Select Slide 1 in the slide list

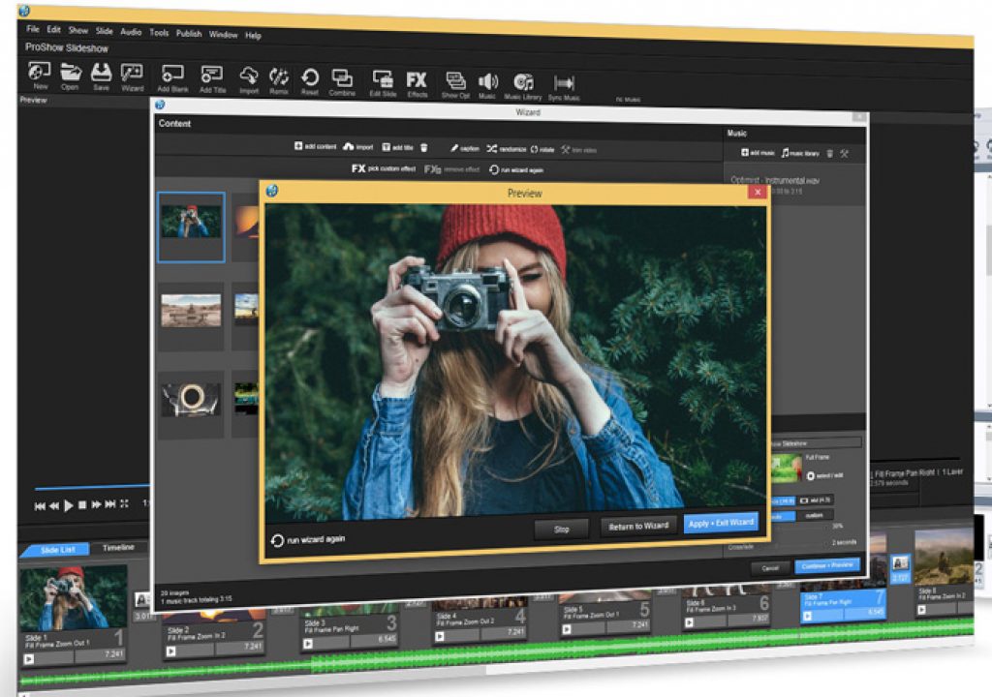[x=73, y=616]
